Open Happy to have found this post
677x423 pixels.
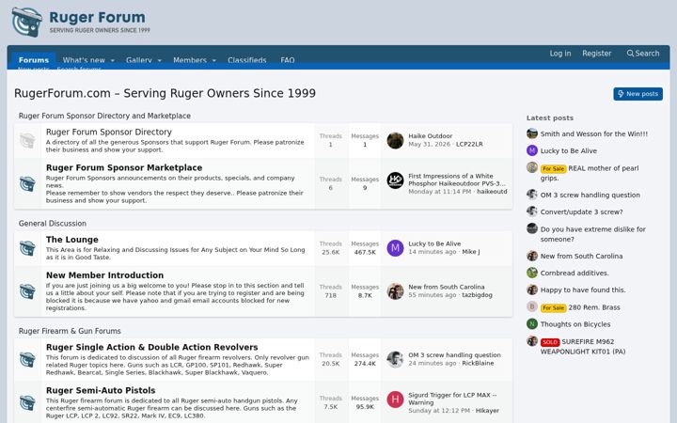[x=583, y=290]
